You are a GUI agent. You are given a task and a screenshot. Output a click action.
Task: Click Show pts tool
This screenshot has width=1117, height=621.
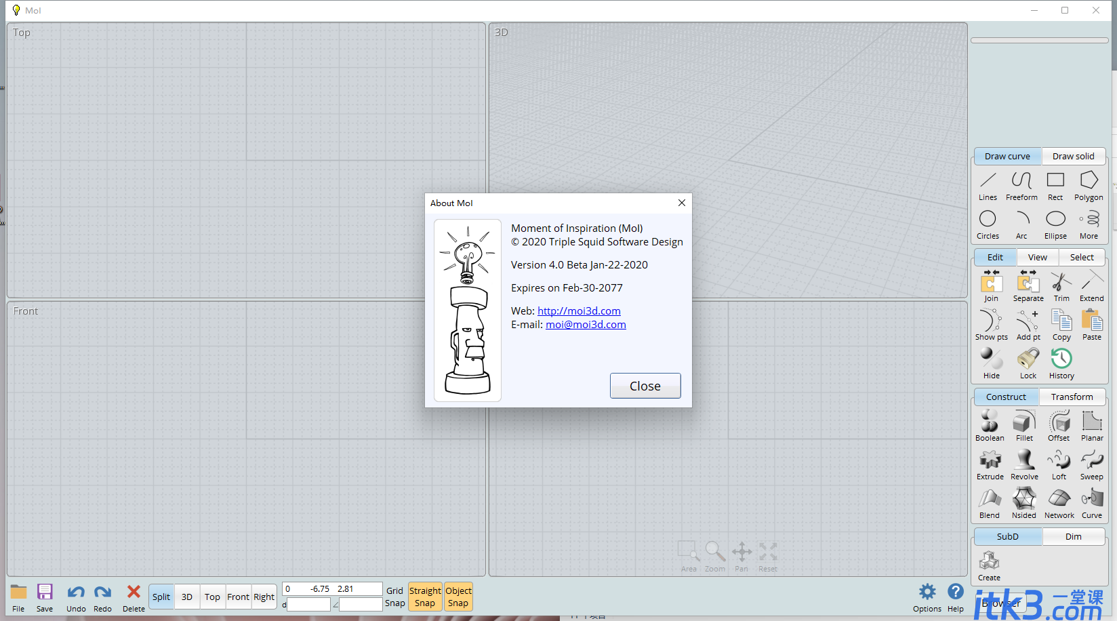click(991, 325)
